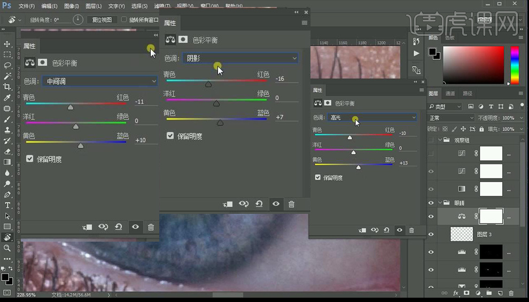Select the Move tool
Image resolution: width=529 pixels, height=302 pixels.
7,44
